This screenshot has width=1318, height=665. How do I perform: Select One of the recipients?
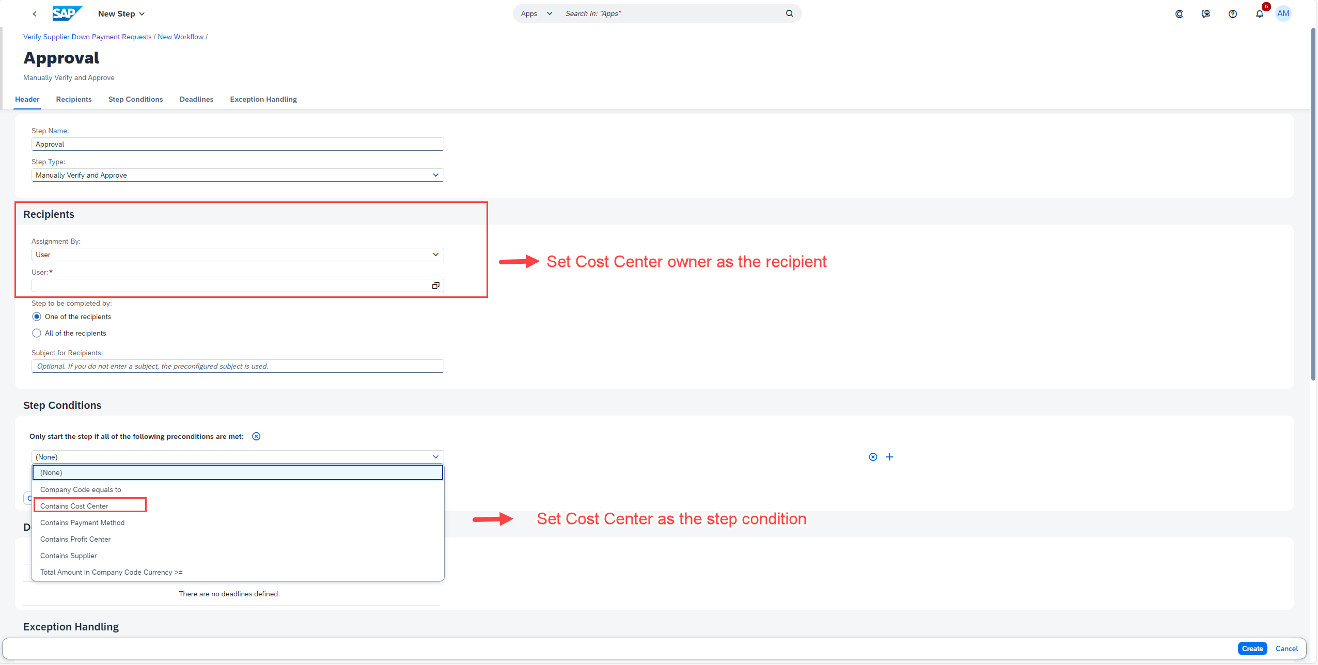pos(37,316)
